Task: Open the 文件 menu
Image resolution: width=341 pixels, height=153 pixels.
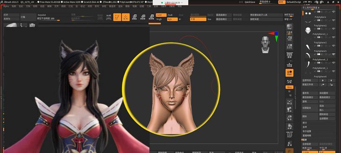Action: [56, 7]
